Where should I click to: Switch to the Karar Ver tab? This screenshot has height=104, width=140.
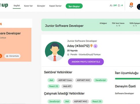click(28, 6)
